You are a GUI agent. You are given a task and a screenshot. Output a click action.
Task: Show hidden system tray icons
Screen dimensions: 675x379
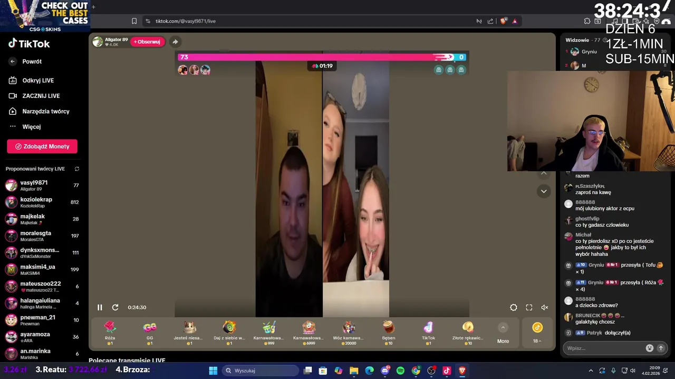coord(591,371)
